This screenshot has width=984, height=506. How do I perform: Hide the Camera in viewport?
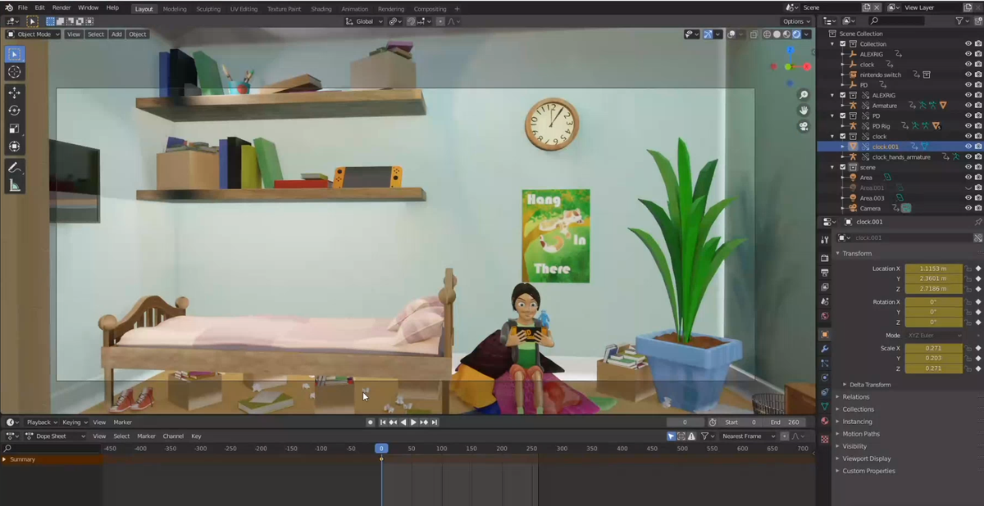(968, 208)
